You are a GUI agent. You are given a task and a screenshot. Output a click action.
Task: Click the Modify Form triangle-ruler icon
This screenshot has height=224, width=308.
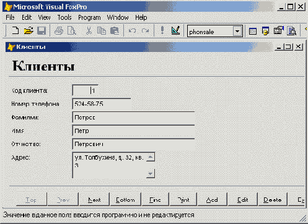175,30
